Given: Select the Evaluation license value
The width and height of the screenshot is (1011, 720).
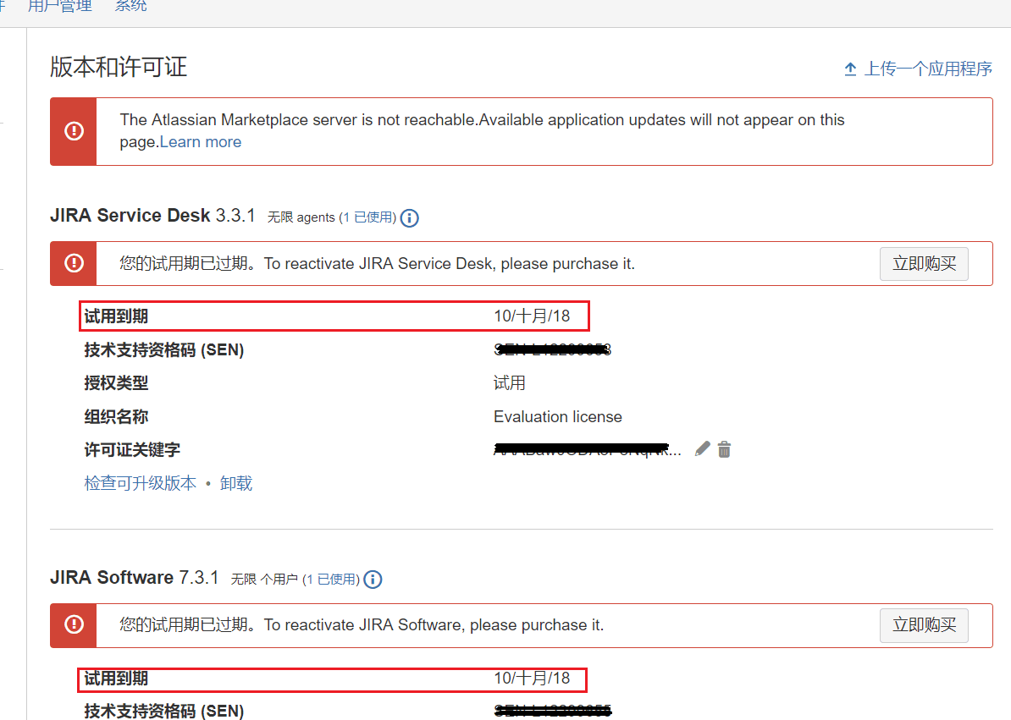Looking at the screenshot, I should pos(558,416).
